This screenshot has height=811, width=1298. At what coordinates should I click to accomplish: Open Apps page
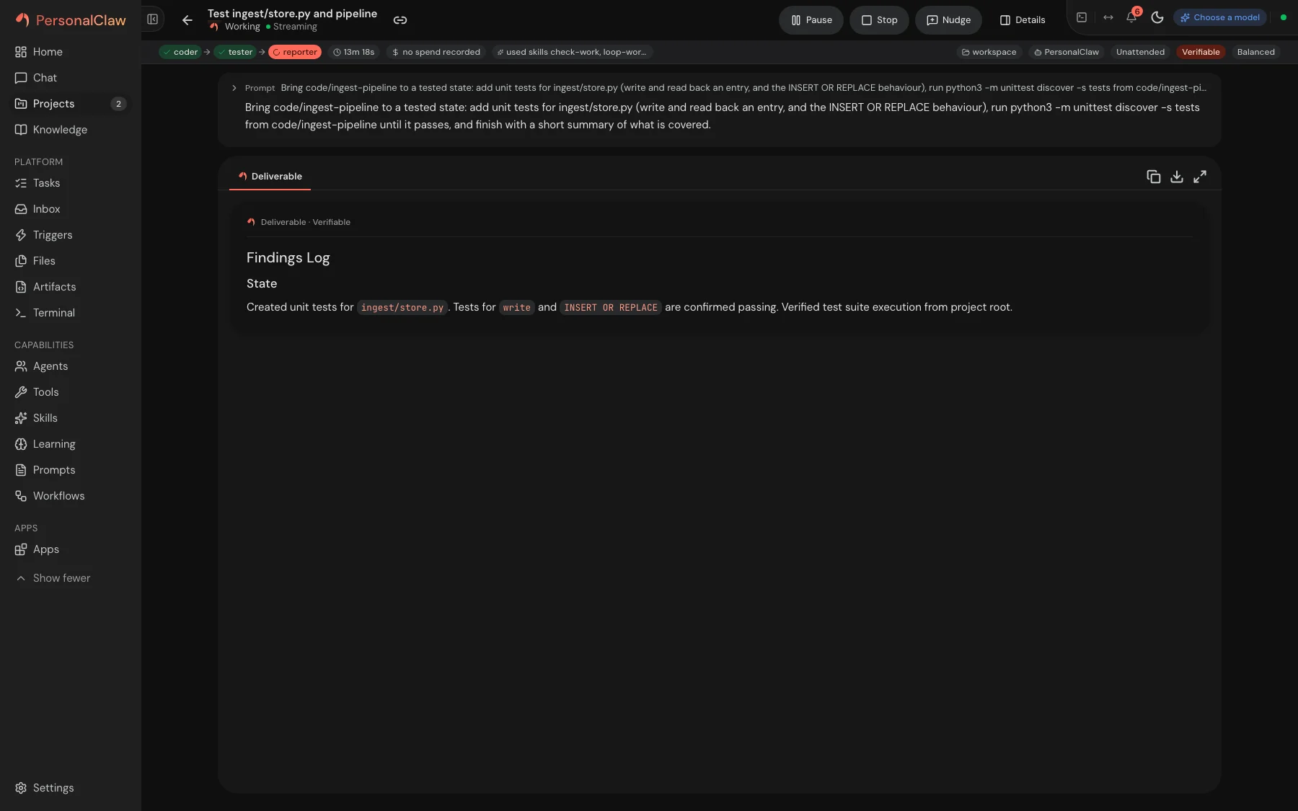71,549
